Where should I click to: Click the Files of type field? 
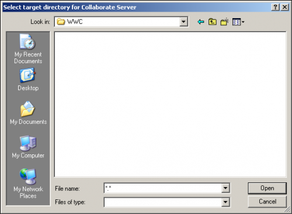(x=163, y=202)
